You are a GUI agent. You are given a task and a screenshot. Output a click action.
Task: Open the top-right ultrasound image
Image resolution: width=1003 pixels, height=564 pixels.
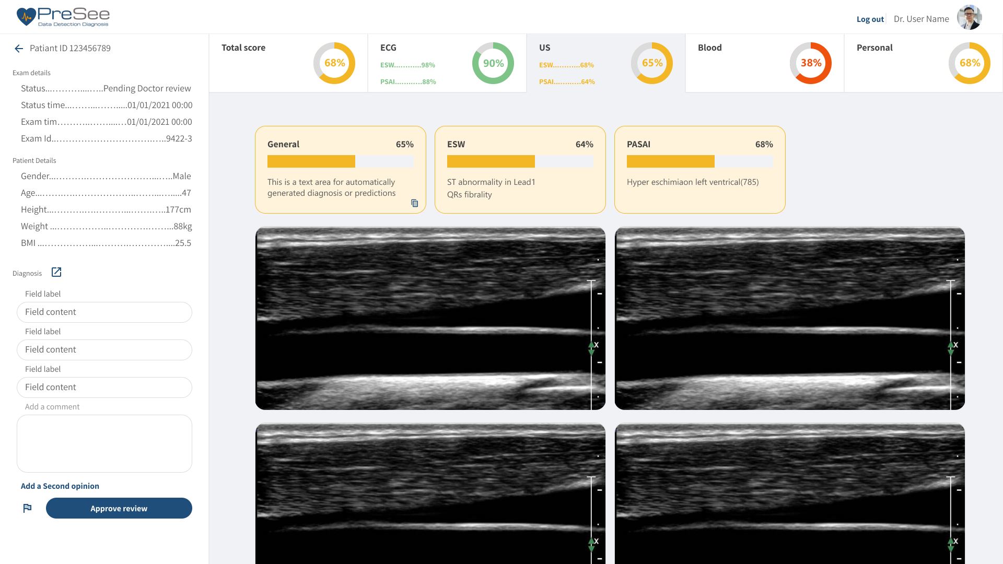coord(790,318)
